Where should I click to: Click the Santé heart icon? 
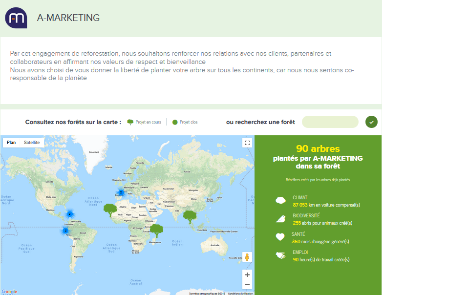pyautogui.click(x=280, y=237)
